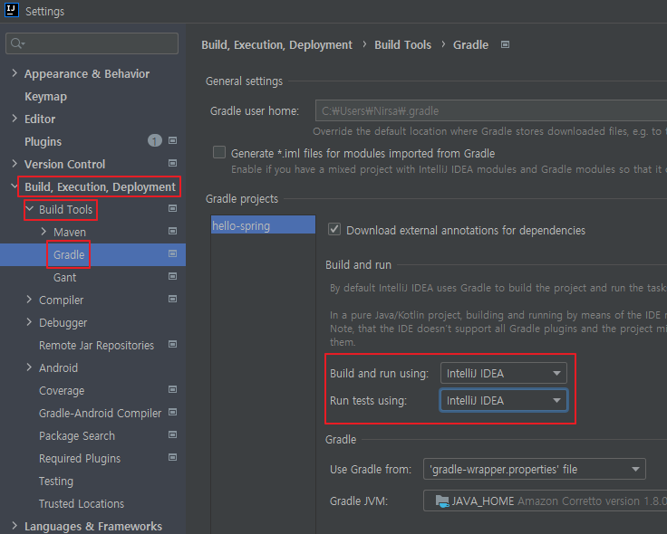The height and width of the screenshot is (534, 667).
Task: Select Coverage settings item
Action: (62, 390)
